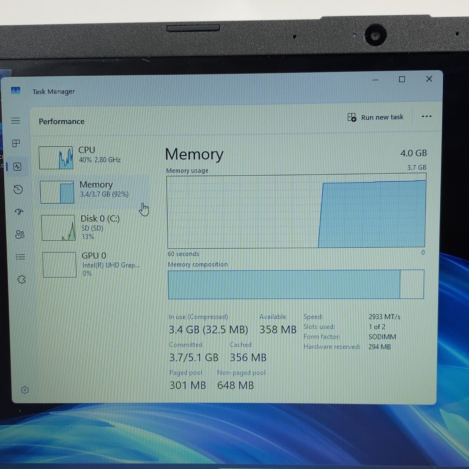The image size is (469, 469).
Task: Open the hamburger navigation menu
Action: click(x=16, y=121)
